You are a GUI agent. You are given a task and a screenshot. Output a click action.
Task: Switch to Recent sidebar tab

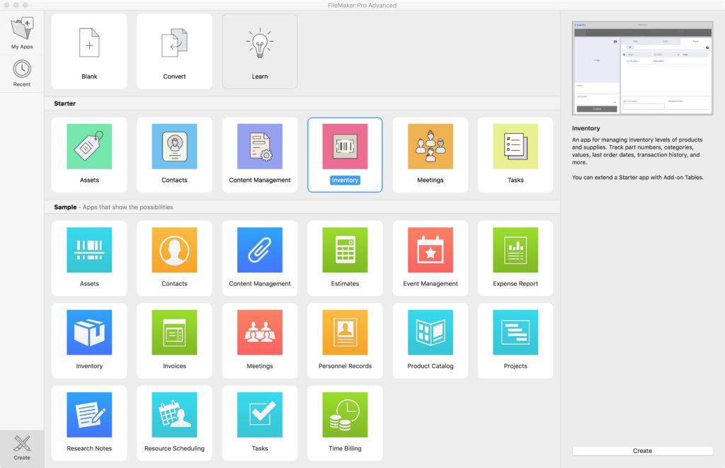(x=22, y=73)
